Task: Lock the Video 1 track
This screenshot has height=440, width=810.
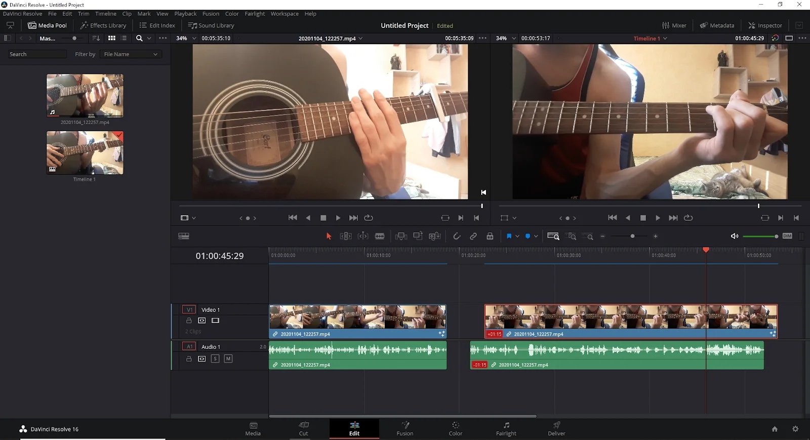Action: coord(189,321)
